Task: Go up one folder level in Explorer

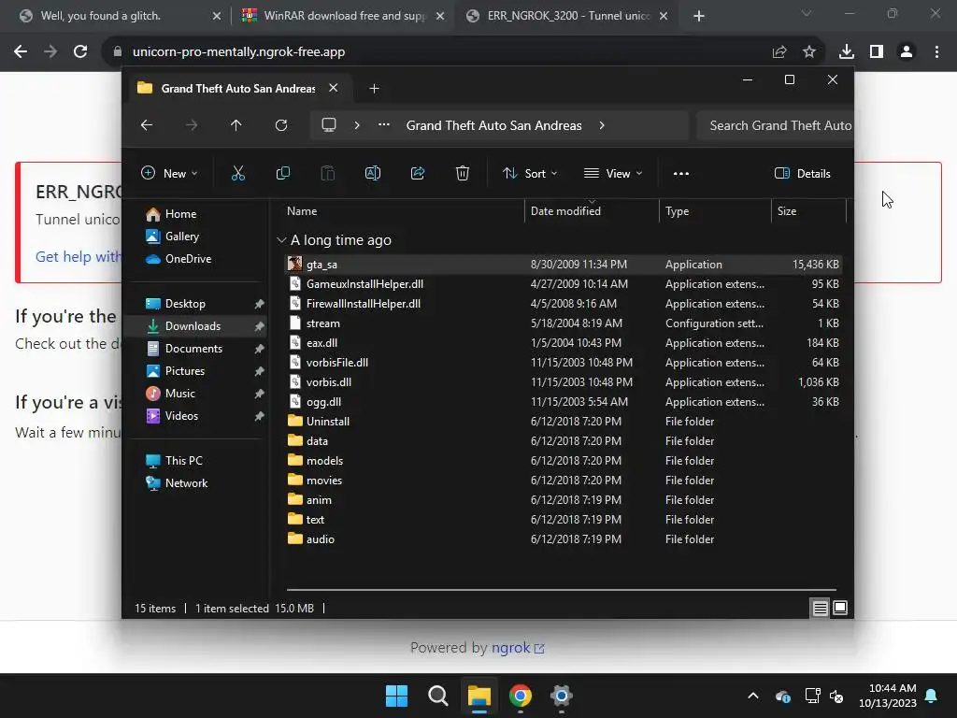Action: click(x=236, y=125)
